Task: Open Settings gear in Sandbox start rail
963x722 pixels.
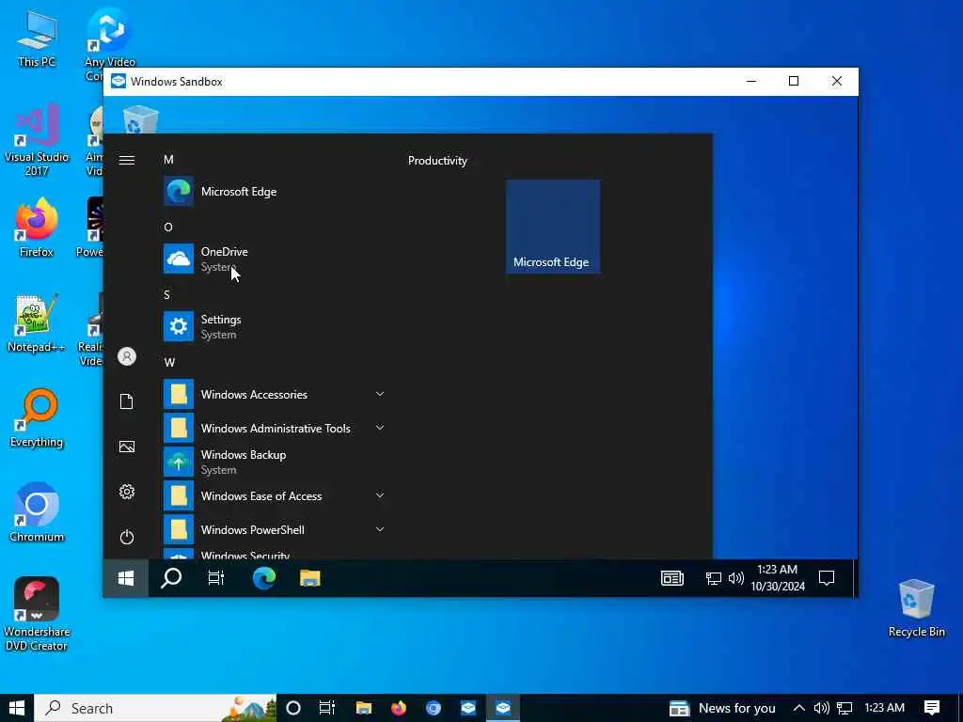Action: click(127, 492)
